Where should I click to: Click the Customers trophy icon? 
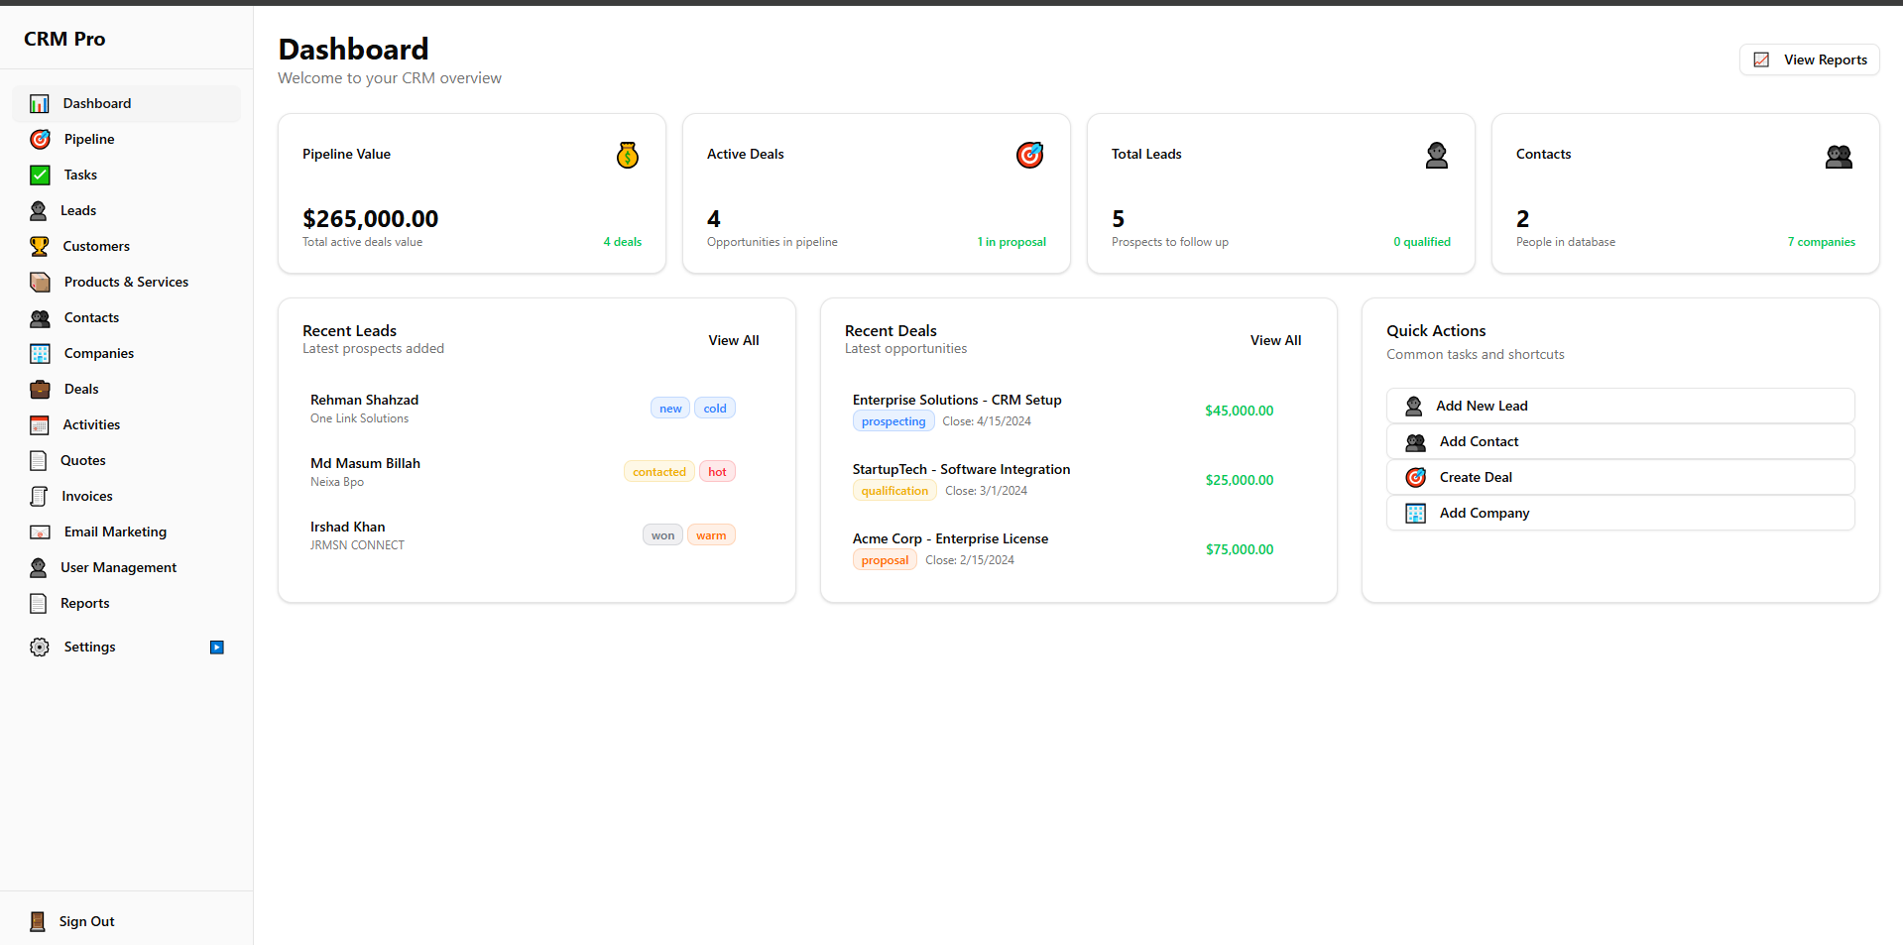(40, 246)
